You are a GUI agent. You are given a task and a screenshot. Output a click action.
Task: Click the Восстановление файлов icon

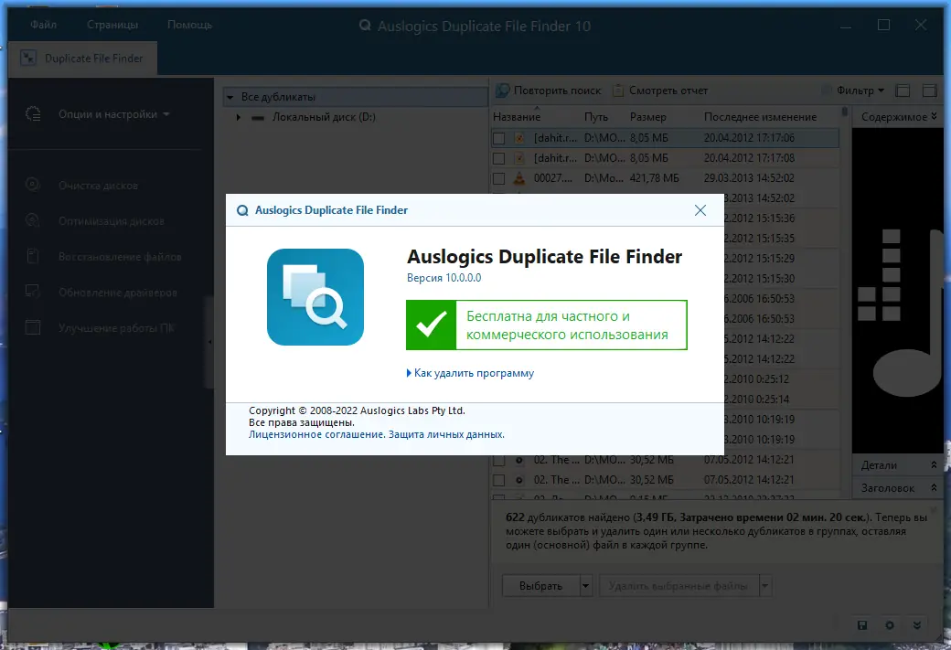point(34,256)
